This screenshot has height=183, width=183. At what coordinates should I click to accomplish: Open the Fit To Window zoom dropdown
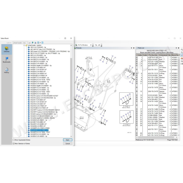(91, 45)
